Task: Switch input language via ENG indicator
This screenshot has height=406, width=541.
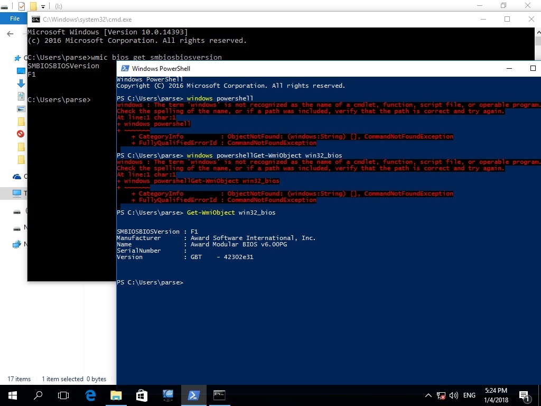Action: coord(469,395)
